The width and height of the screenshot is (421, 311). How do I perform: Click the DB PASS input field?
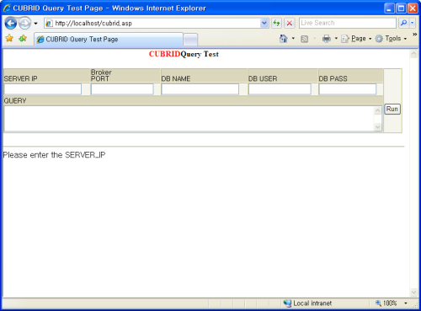coord(348,89)
